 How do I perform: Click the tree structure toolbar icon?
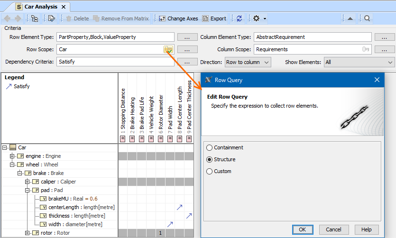tap(35, 18)
